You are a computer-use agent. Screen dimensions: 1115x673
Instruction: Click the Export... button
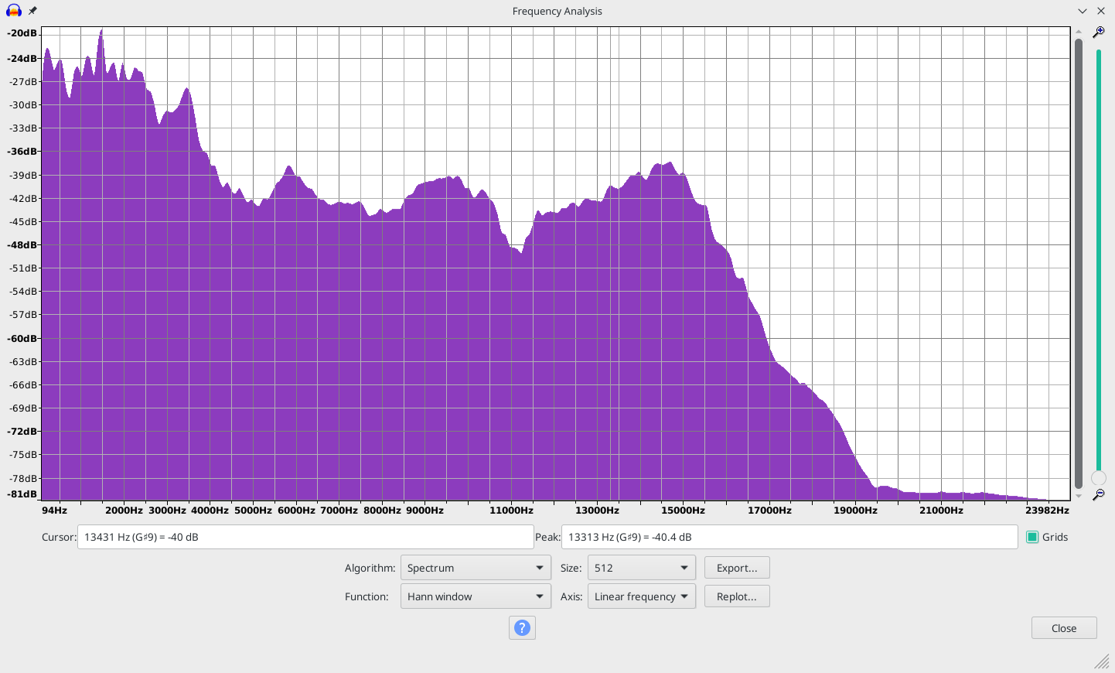tap(737, 568)
